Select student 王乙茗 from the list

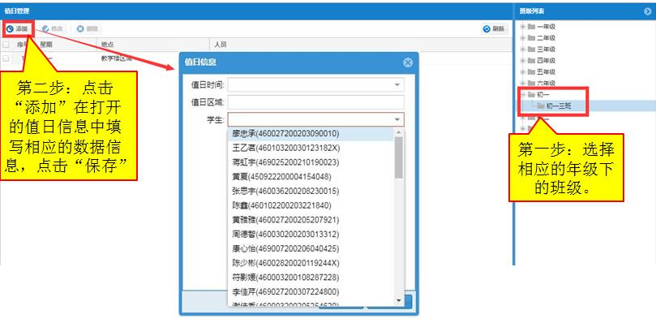pyautogui.click(x=311, y=148)
